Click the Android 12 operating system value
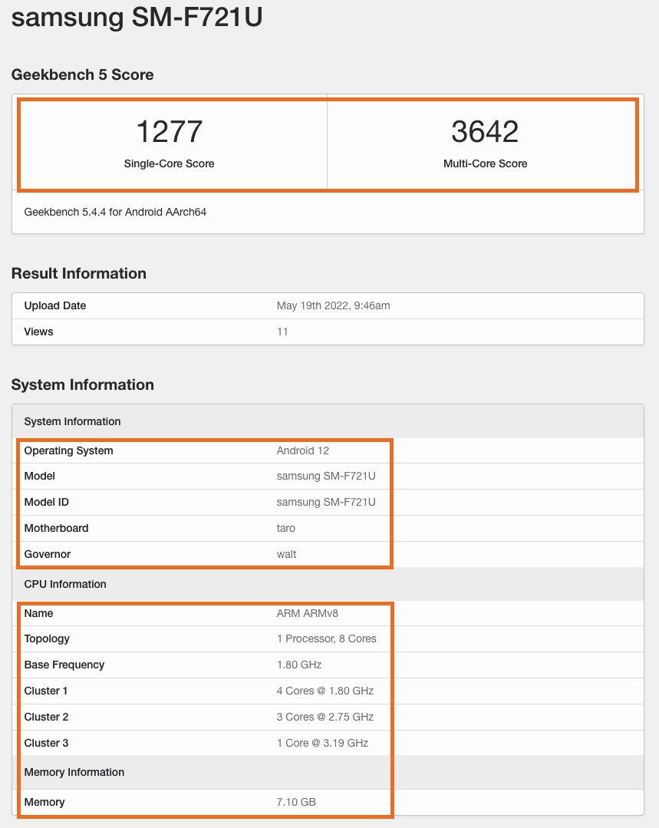Screen dimensions: 659x828 click(x=302, y=450)
